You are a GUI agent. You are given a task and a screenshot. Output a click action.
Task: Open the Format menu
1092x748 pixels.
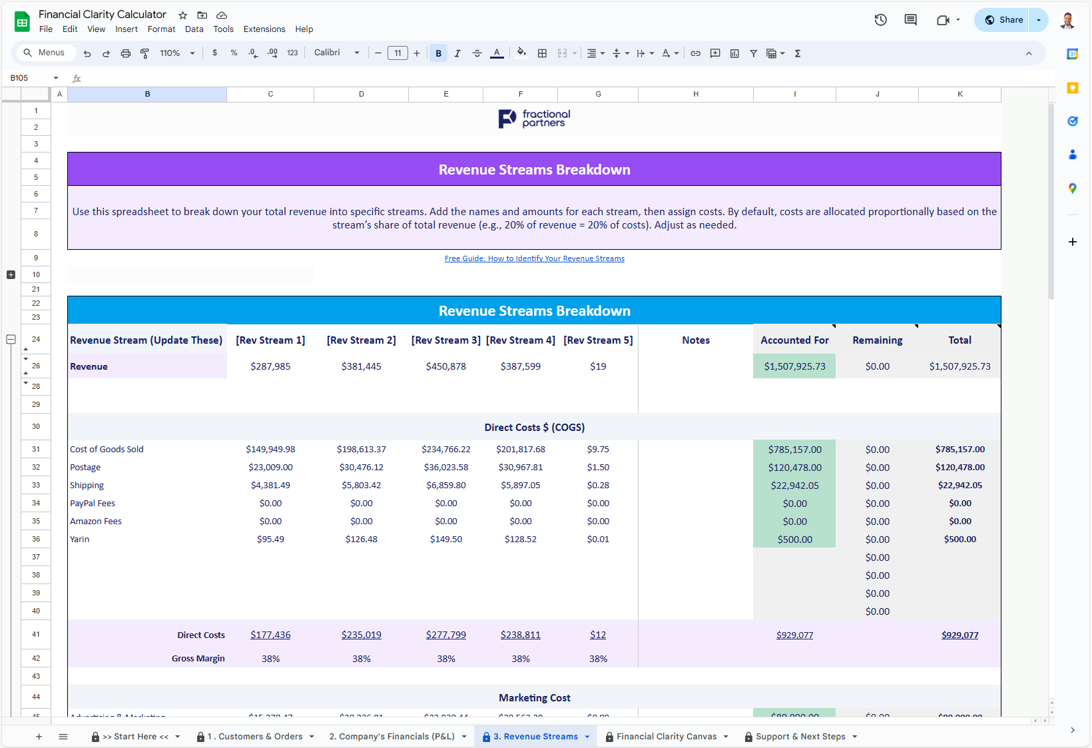(161, 29)
